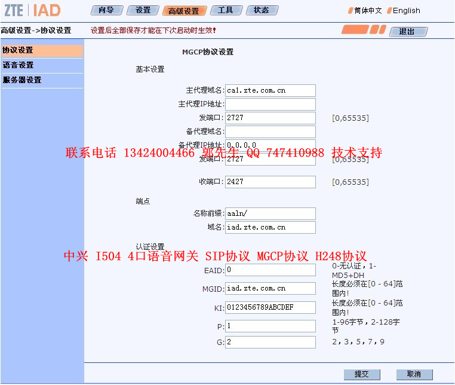
Task: Select 语音设置 in the sidebar
Action: pyautogui.click(x=42, y=65)
